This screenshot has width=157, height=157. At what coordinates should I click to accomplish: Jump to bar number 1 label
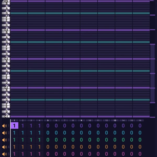point(14,120)
